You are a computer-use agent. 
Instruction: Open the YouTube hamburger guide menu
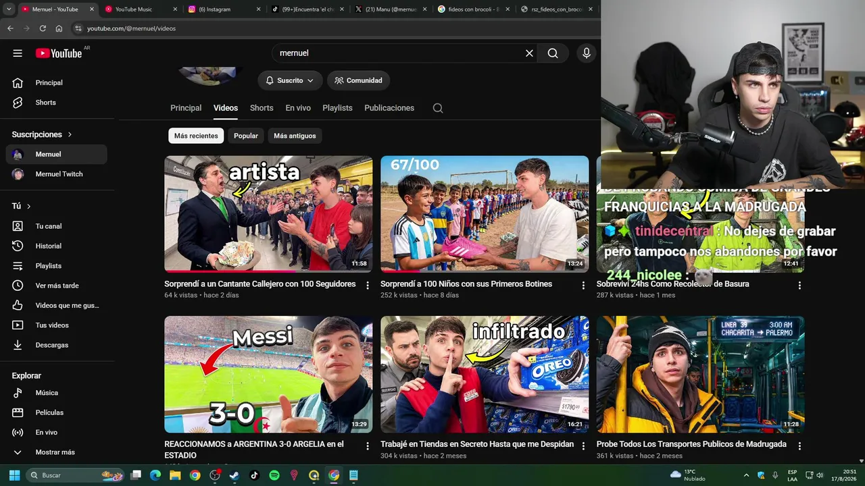pos(18,53)
